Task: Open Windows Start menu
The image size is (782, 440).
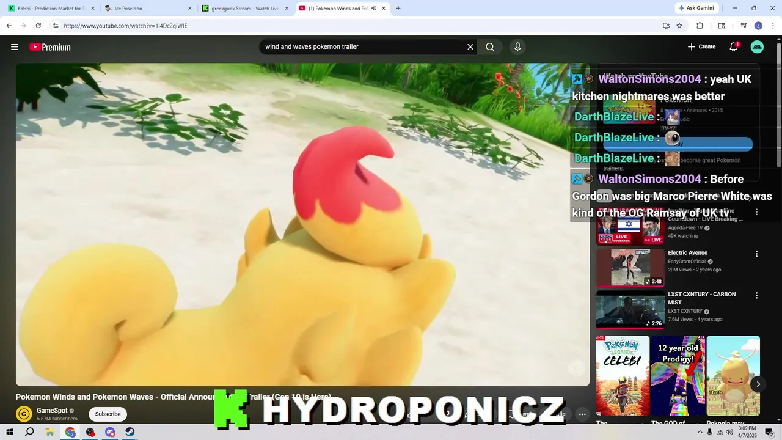Action: pyautogui.click(x=10, y=432)
